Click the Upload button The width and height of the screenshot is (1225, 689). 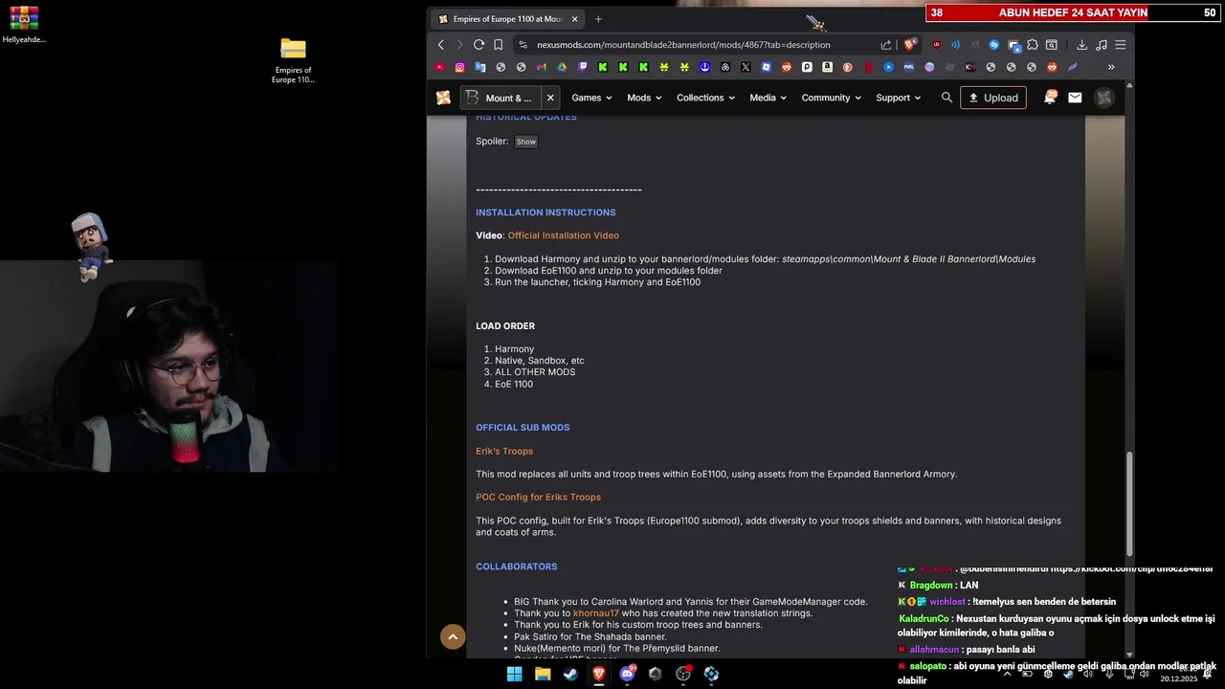[x=992, y=98]
